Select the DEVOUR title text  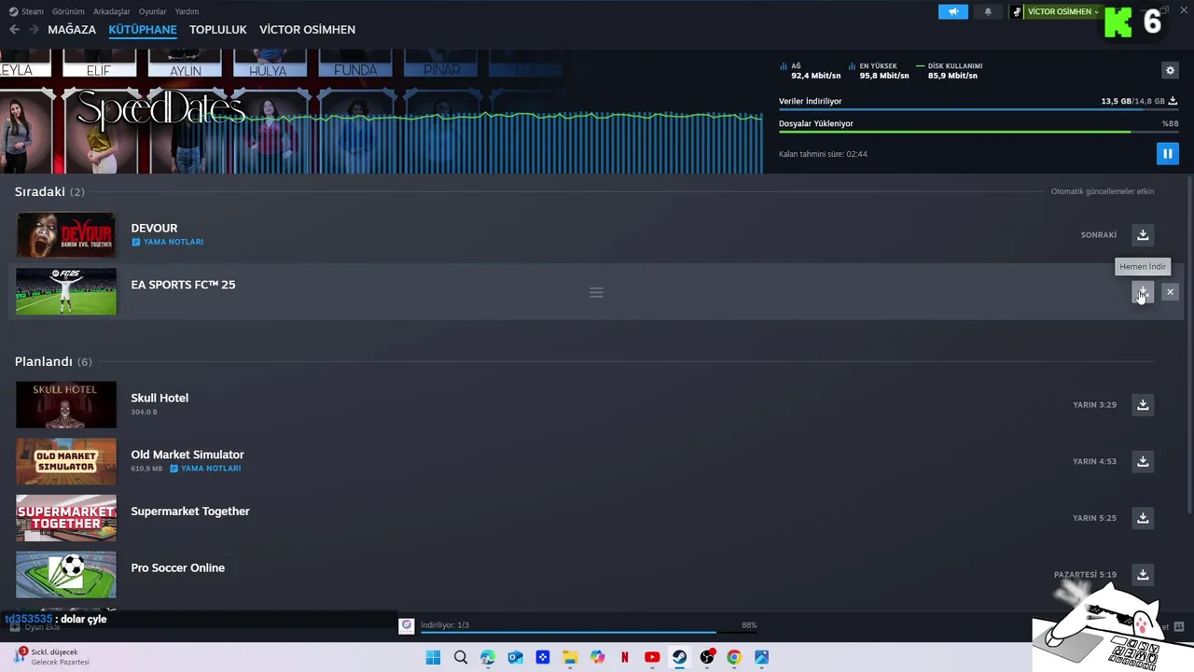154,228
